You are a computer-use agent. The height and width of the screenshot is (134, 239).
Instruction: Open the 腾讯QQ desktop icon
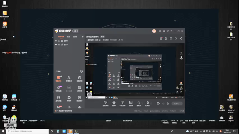tap(14, 108)
